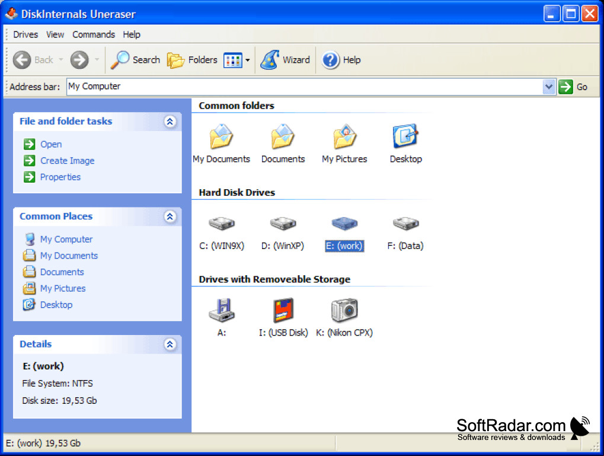The image size is (604, 456).
Task: Open Help from the toolbar
Action: click(x=341, y=60)
